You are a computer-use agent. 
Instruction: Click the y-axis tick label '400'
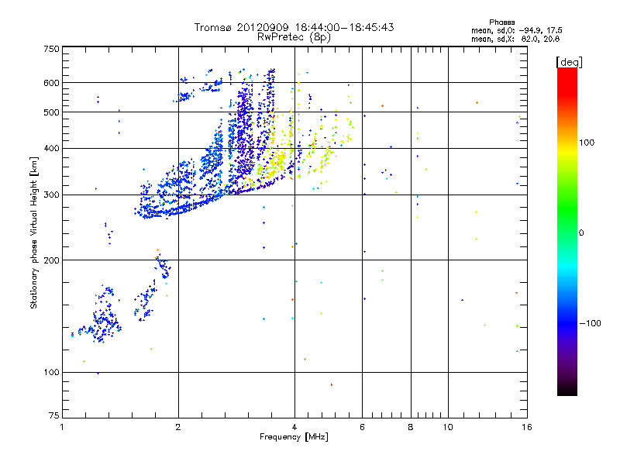(51, 149)
